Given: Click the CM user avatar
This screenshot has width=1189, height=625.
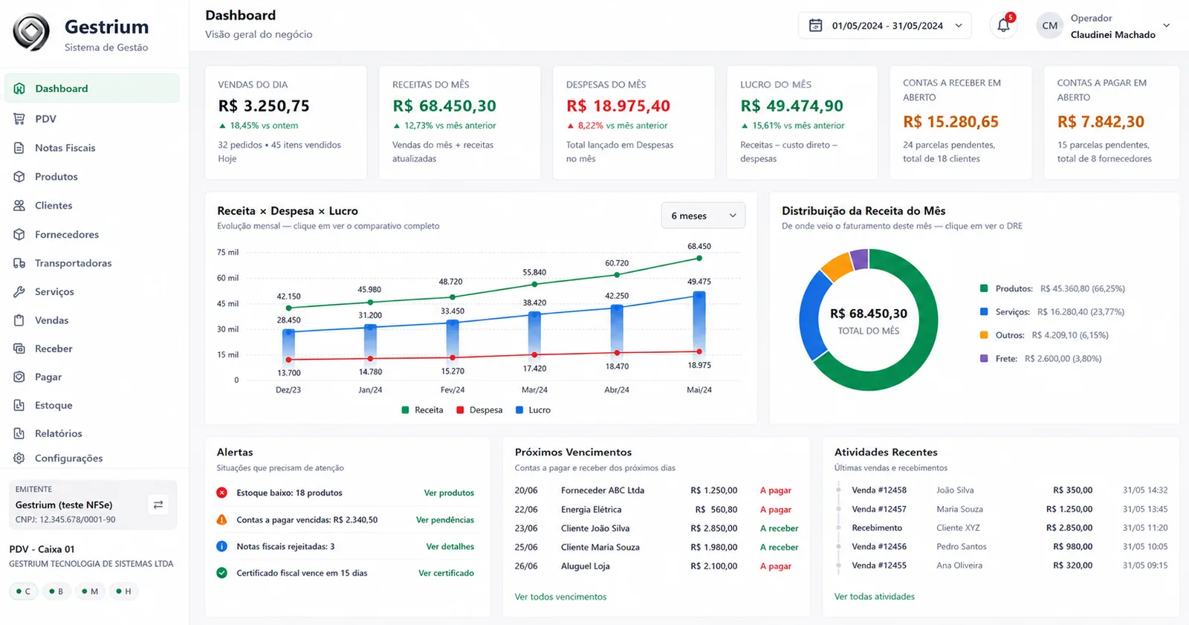Looking at the screenshot, I should 1050,25.
